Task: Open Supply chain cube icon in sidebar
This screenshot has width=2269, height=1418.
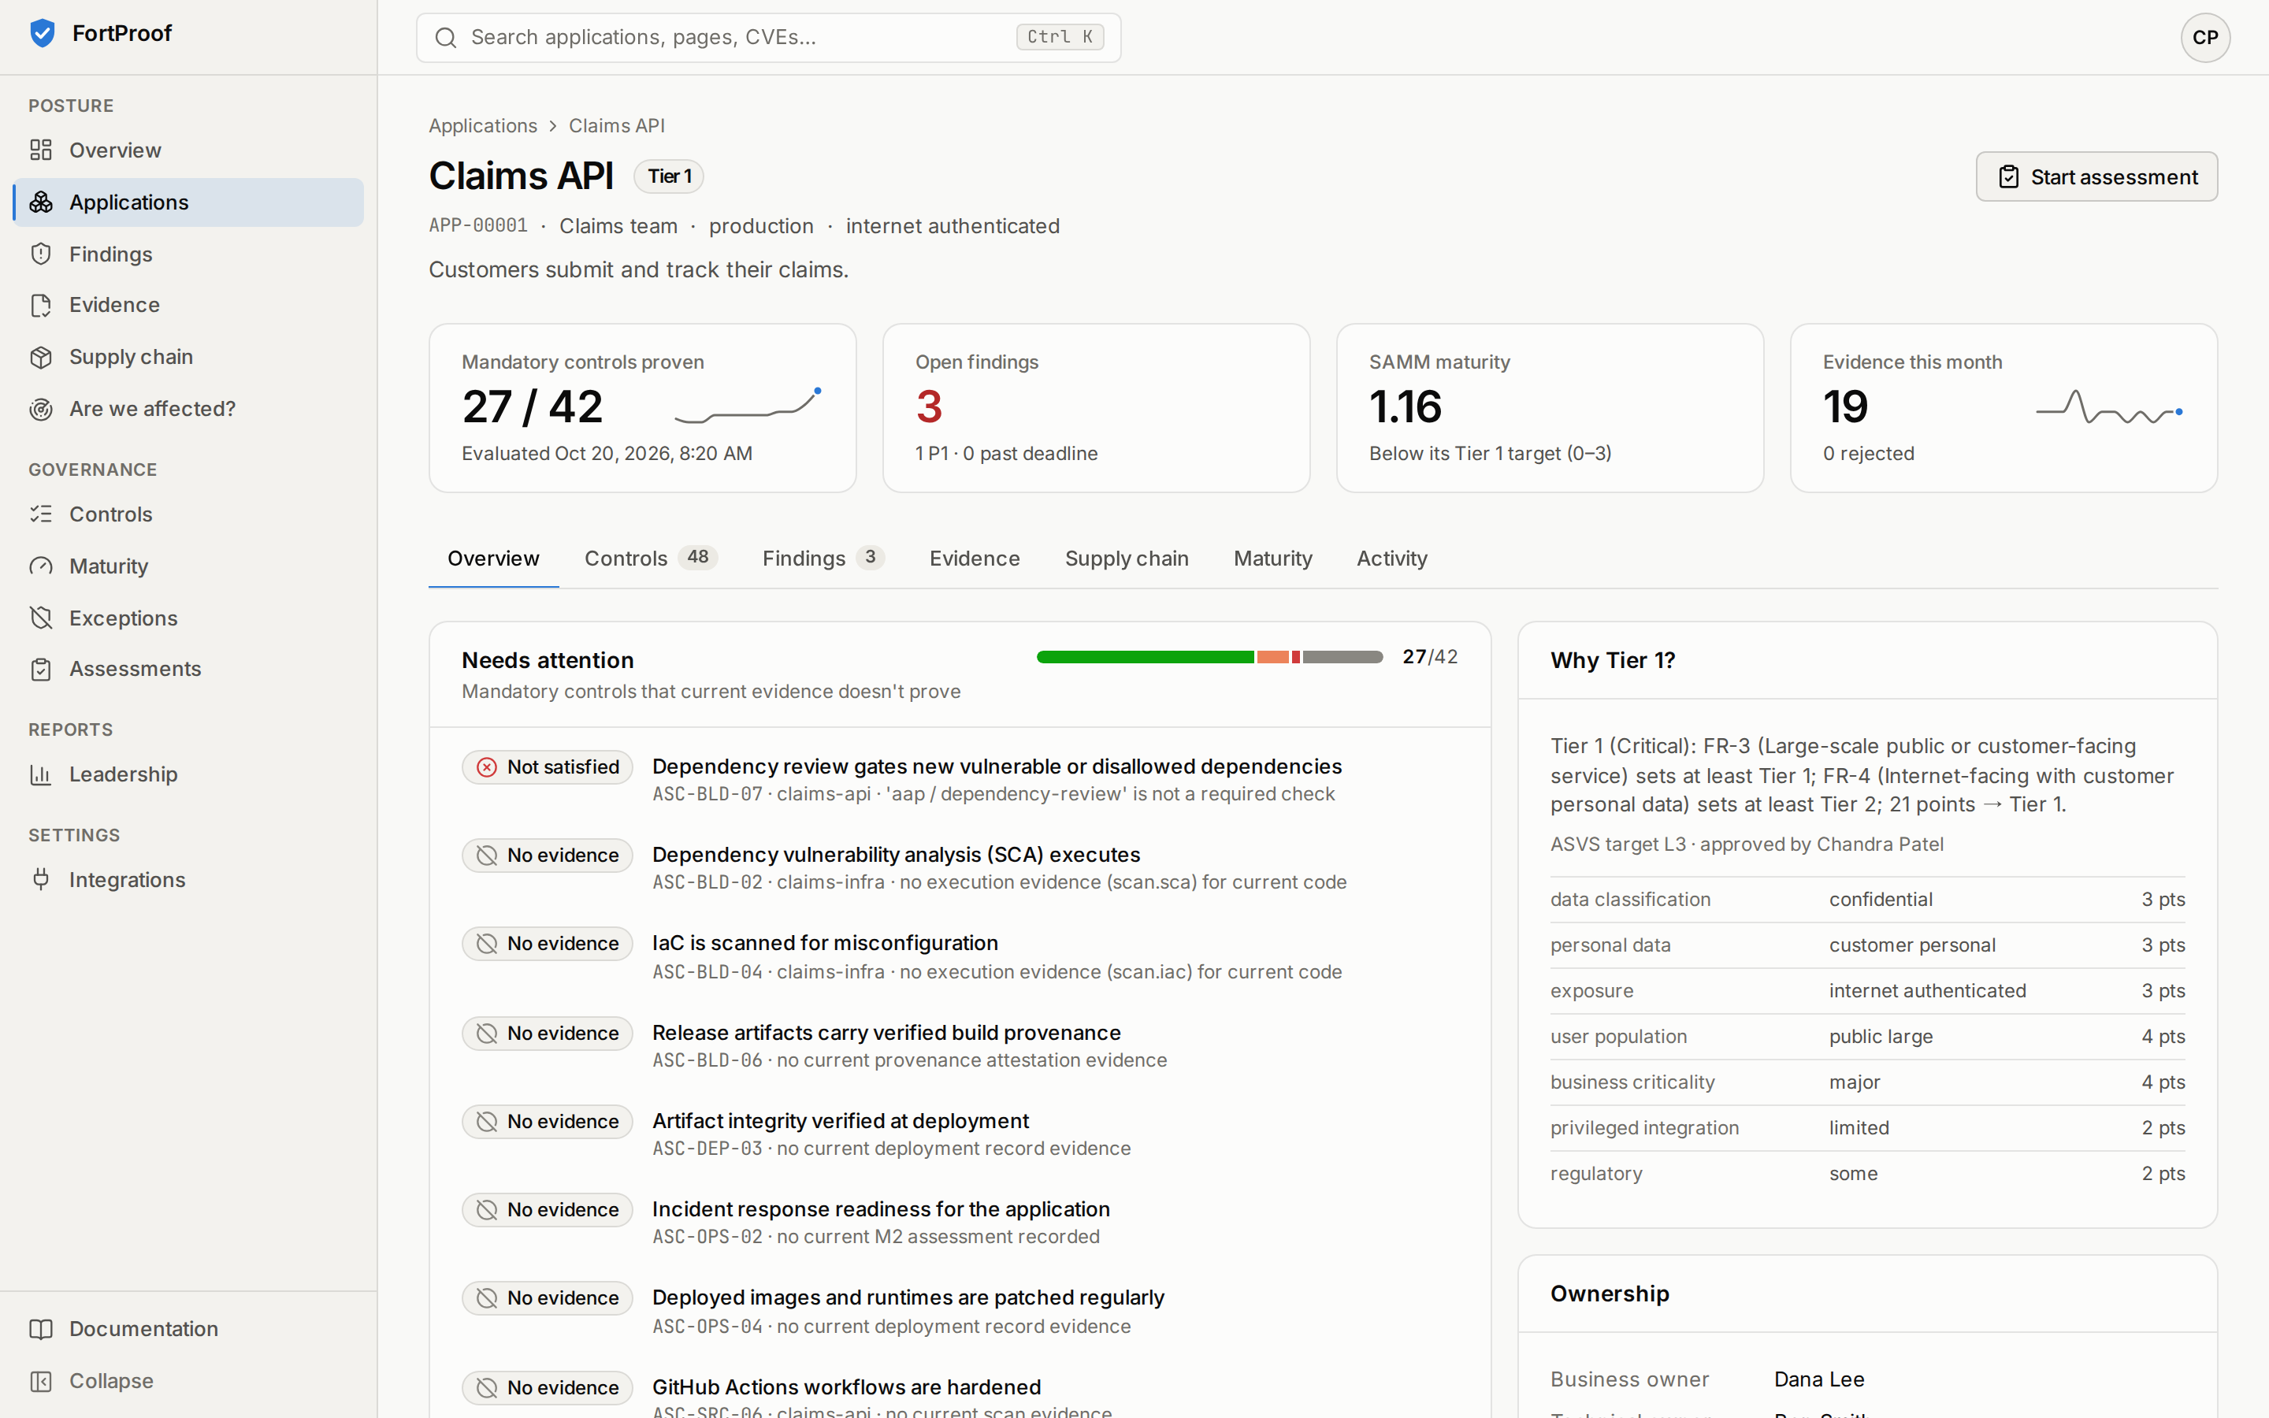Action: (x=41, y=358)
